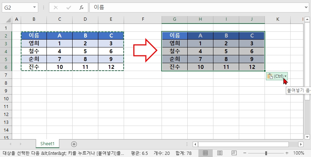Click the zoom out minus button
This screenshot has height=157, width=311.
(x=245, y=153)
